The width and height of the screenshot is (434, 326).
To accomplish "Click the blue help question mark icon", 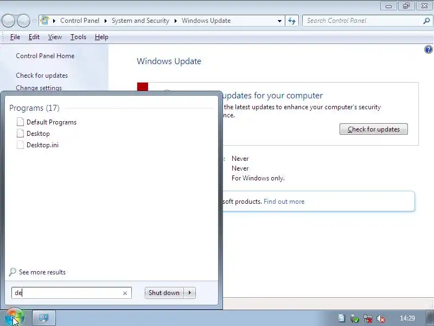I will [x=428, y=49].
